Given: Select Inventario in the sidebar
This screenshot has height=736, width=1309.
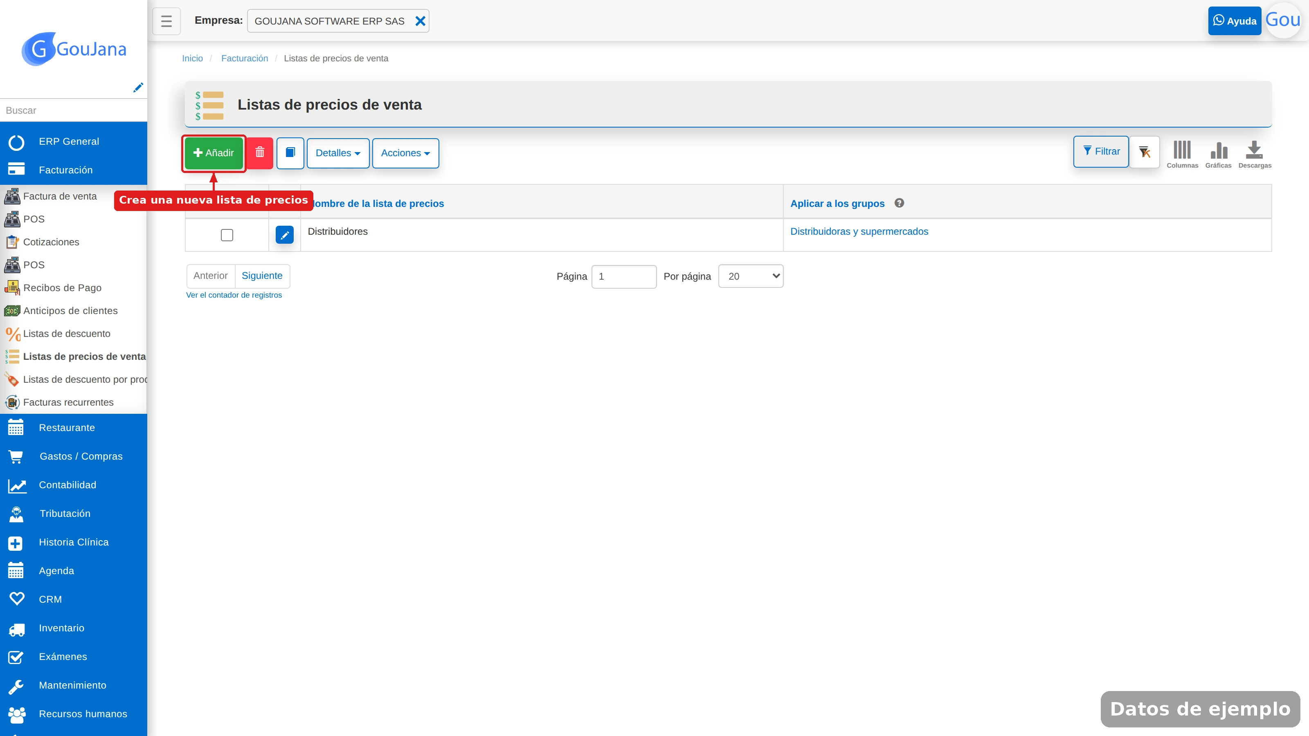Looking at the screenshot, I should [61, 628].
